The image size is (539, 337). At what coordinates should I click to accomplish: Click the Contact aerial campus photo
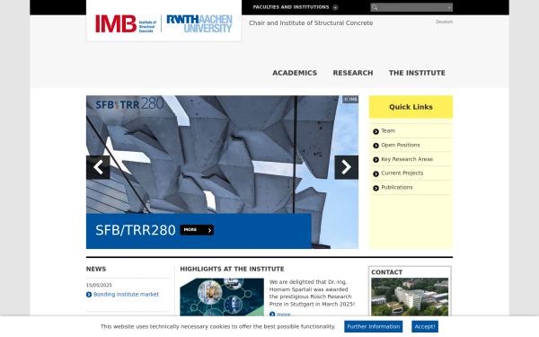(410, 297)
